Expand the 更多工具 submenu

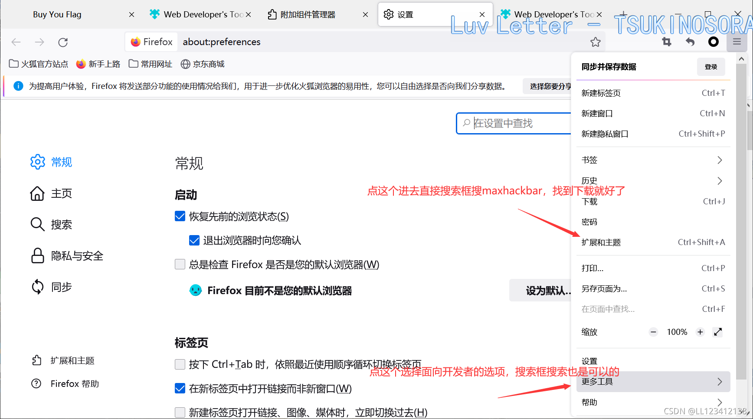point(653,382)
